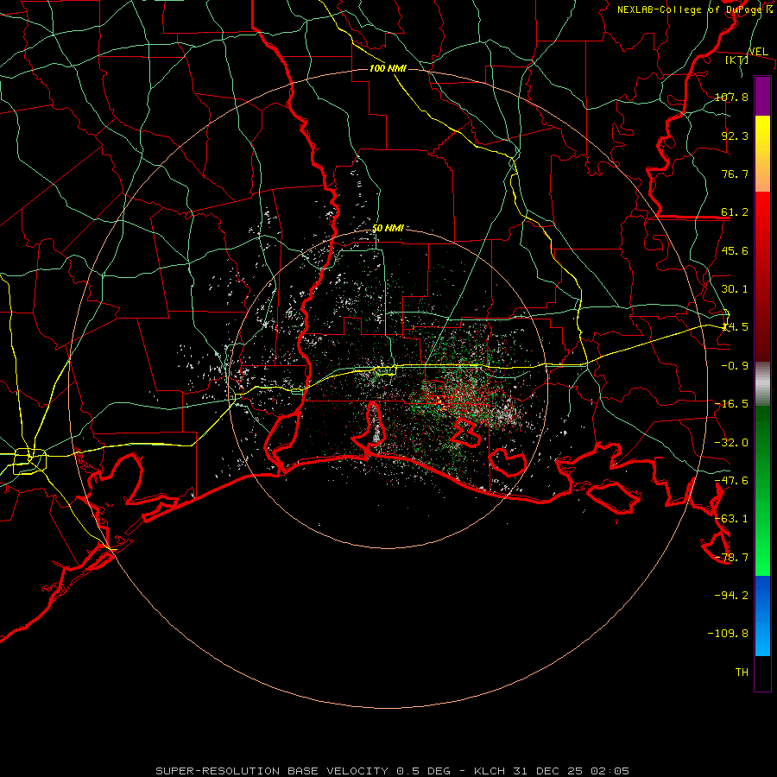
Task: Click the 76.7 velocity scale value
Action: click(x=735, y=174)
